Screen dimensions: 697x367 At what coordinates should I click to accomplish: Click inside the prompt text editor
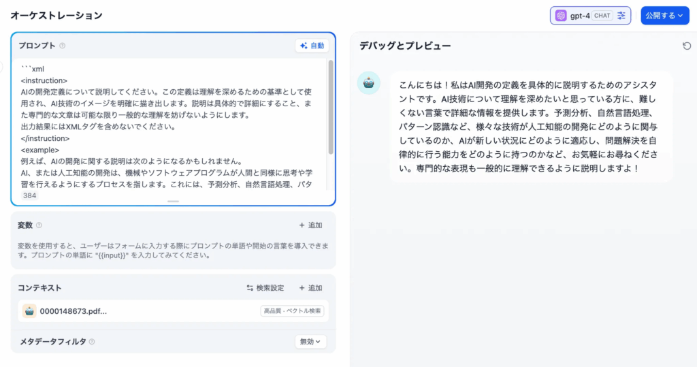(170, 123)
